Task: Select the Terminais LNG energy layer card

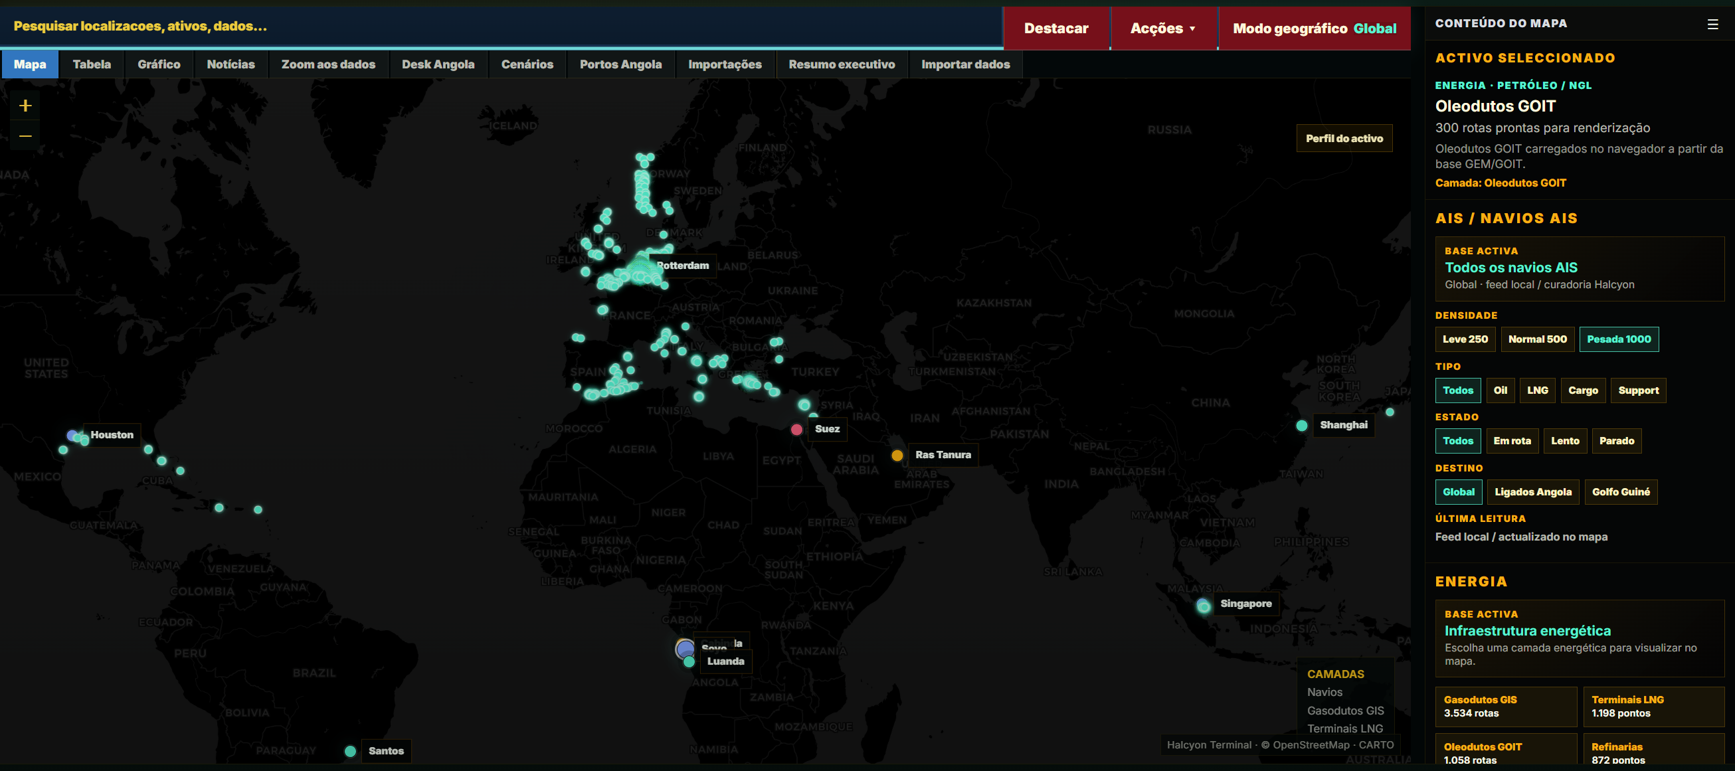Action: click(1653, 707)
